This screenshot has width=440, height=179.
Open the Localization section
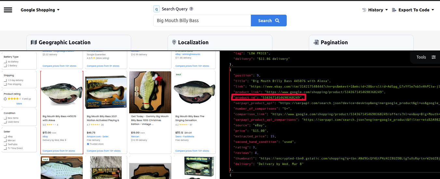220,43
